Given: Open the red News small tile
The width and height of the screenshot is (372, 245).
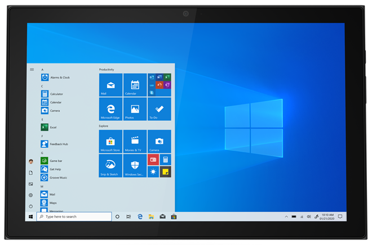Looking at the screenshot, I should pos(153,160).
